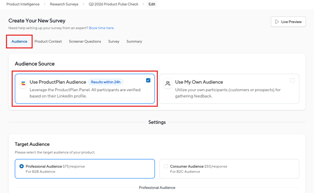Image resolution: width=314 pixels, height=193 pixels.
Task: Click the 'Results within 24h' badge
Action: click(x=105, y=82)
